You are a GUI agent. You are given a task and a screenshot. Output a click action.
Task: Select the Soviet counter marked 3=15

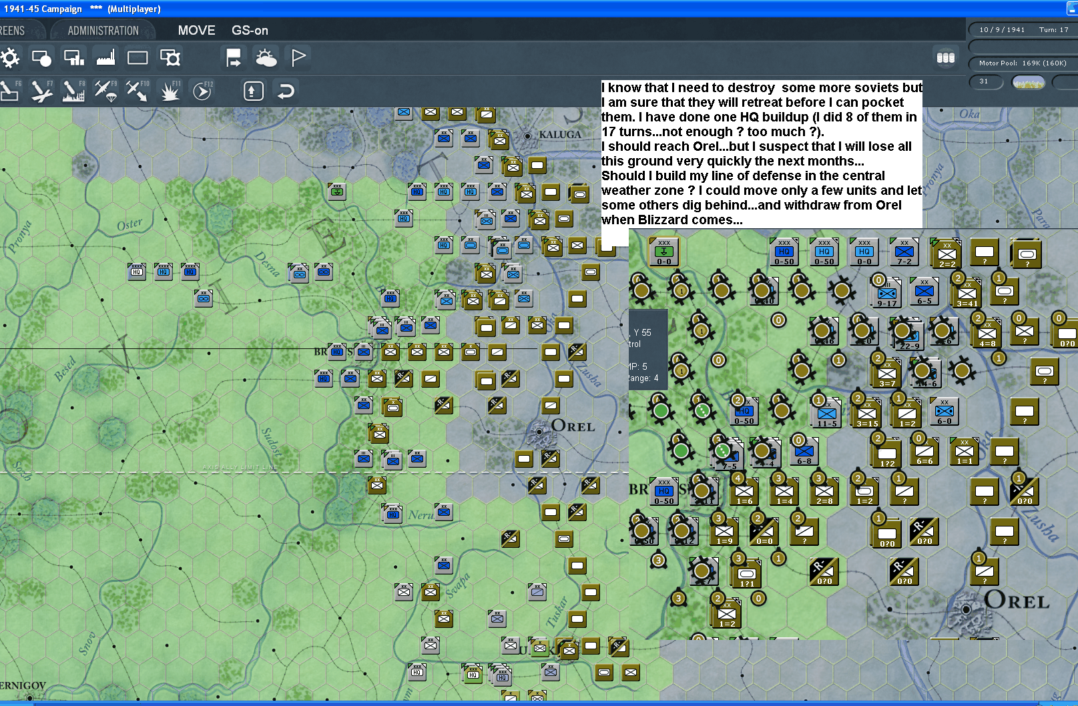(x=866, y=413)
